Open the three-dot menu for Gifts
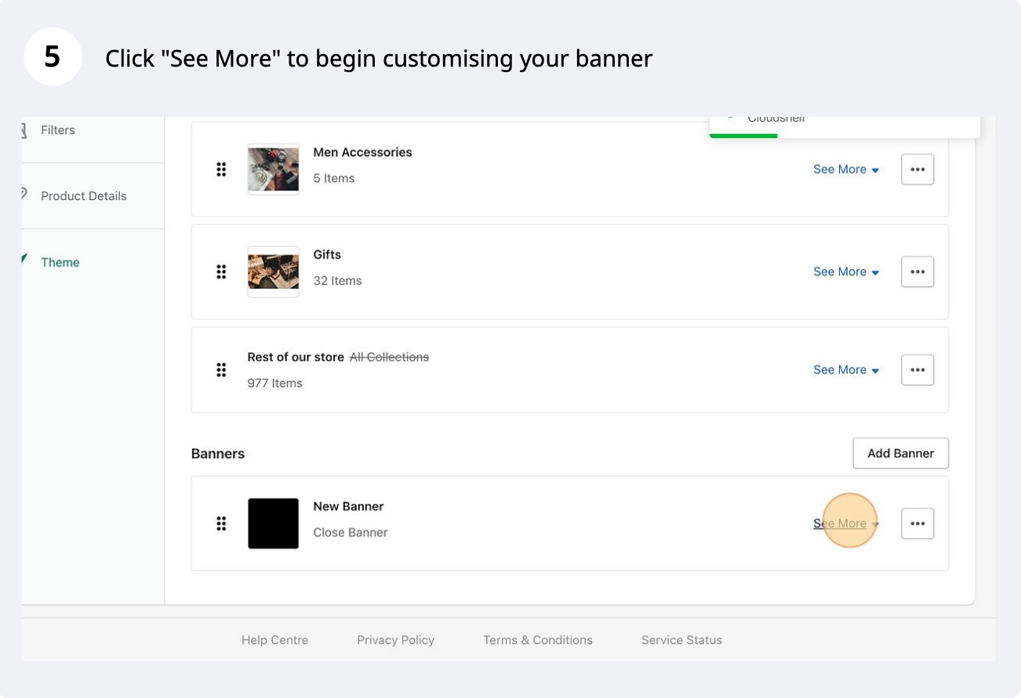This screenshot has width=1021, height=698. click(917, 272)
